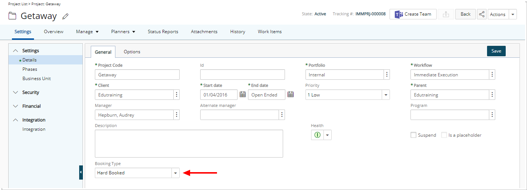Click the Program field browse ellipsis

492,115
